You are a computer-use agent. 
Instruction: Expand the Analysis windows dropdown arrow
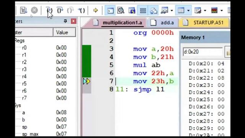click(x=222, y=10)
